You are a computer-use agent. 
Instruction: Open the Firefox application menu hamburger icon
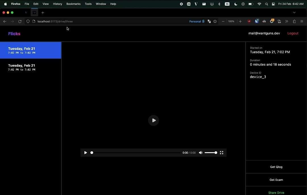[x=302, y=21]
